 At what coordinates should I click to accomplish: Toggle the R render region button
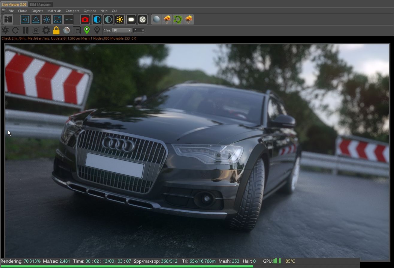36,30
